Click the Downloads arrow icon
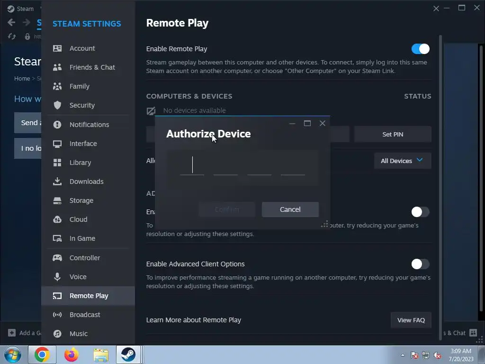This screenshot has height=364, width=485. click(x=57, y=182)
